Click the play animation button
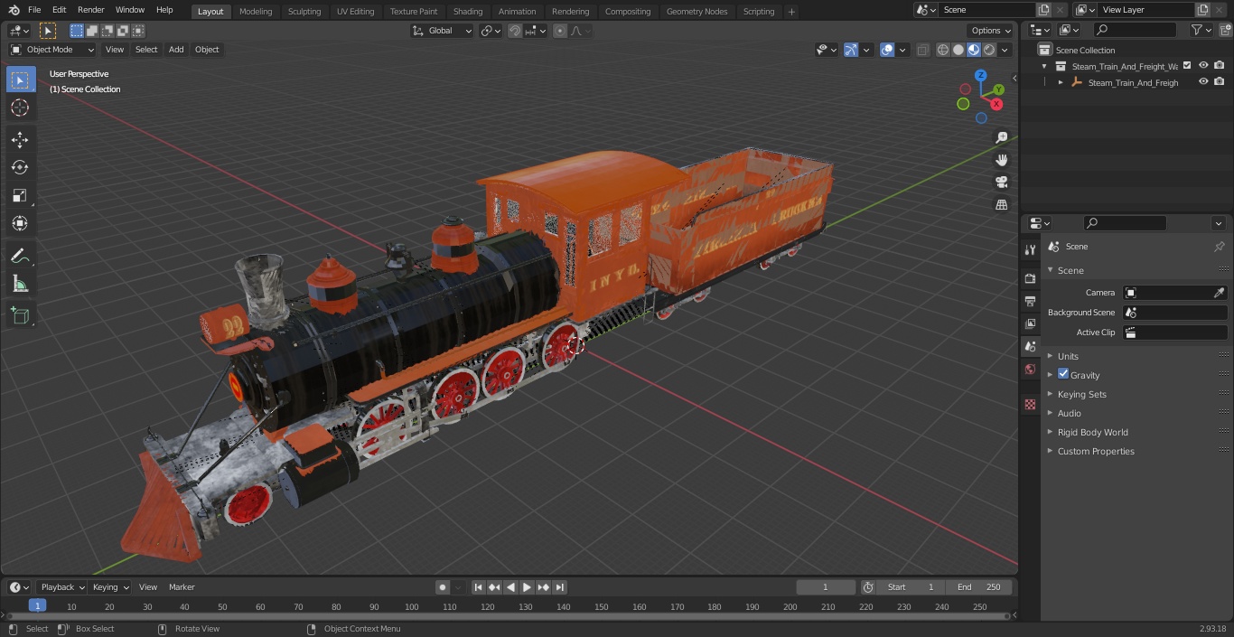The width and height of the screenshot is (1234, 637). point(527,587)
